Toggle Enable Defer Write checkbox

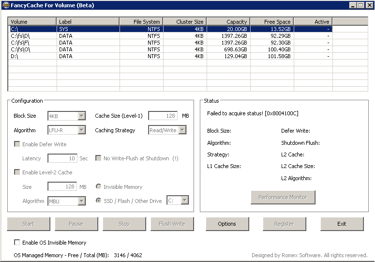coord(17,144)
